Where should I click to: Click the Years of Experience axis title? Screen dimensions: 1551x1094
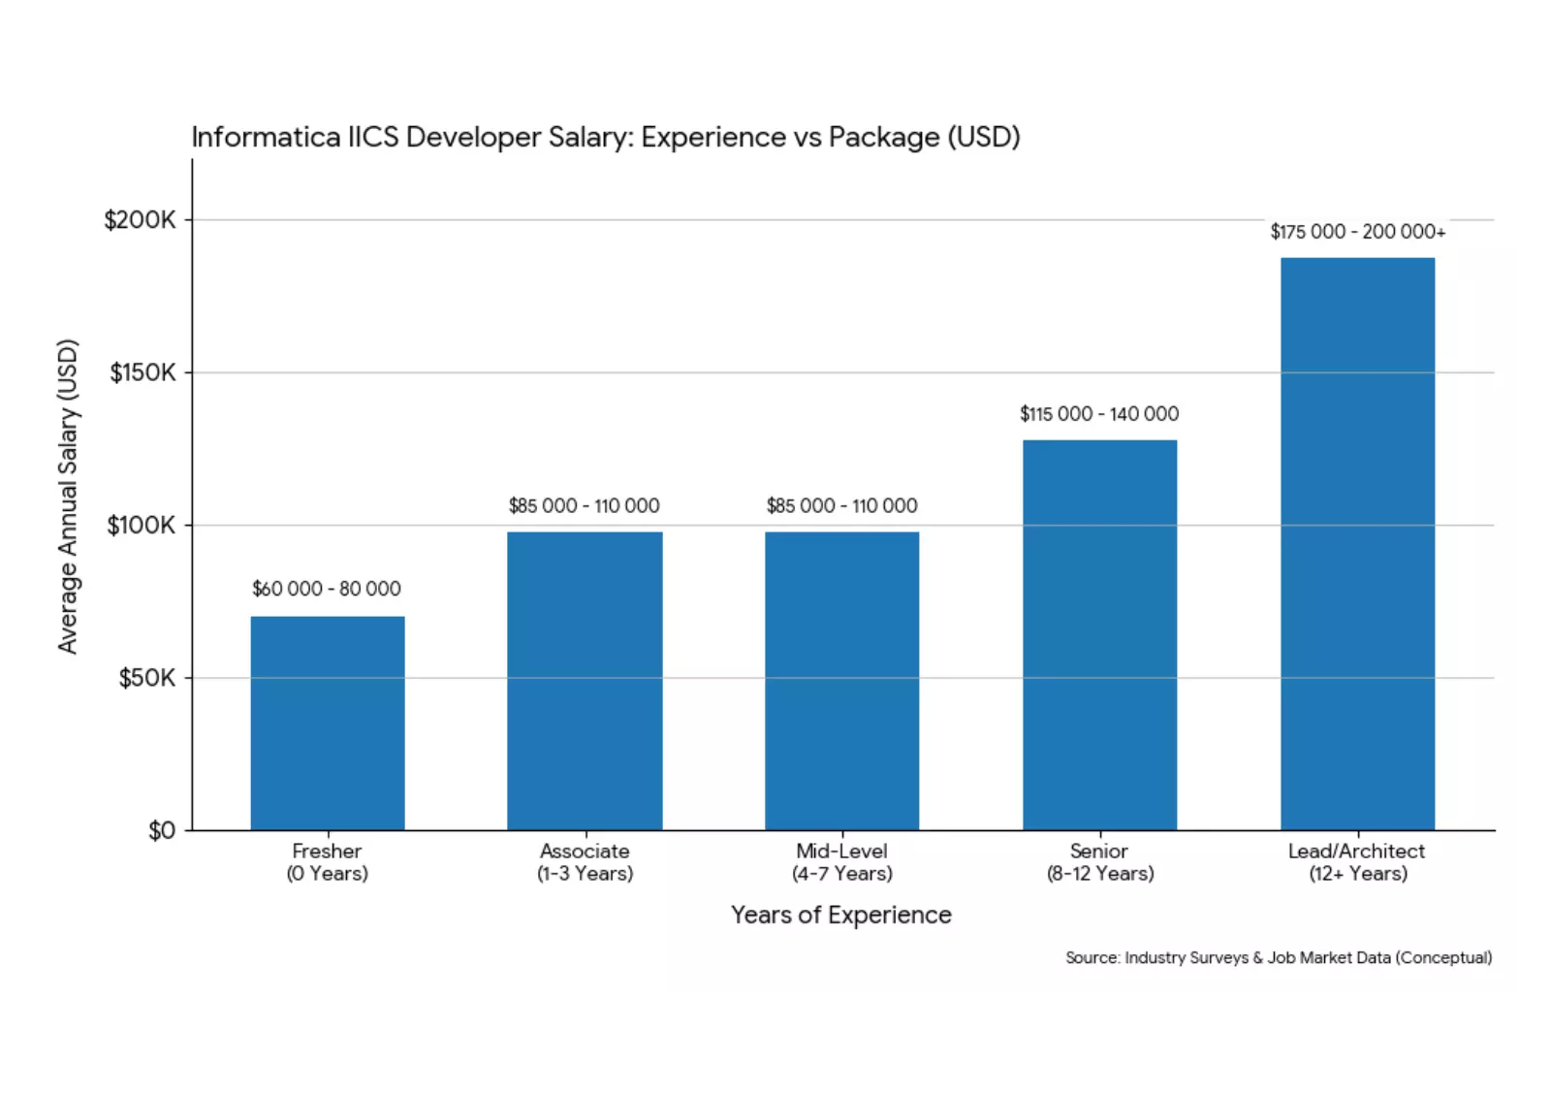coord(841,915)
